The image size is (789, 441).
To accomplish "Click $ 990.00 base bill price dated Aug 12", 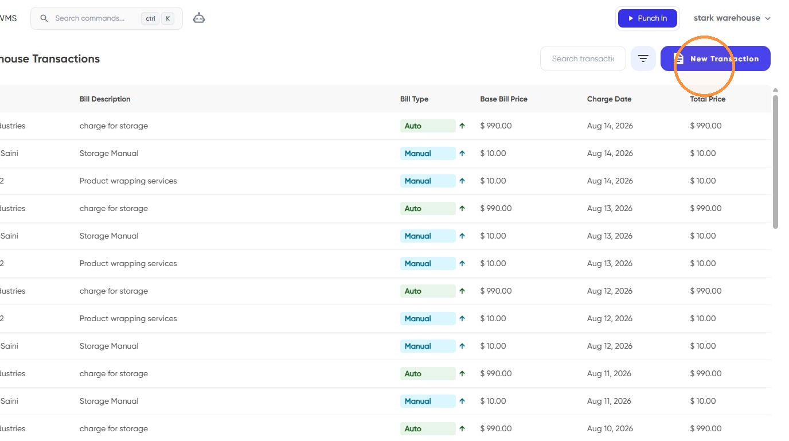I will (496, 291).
